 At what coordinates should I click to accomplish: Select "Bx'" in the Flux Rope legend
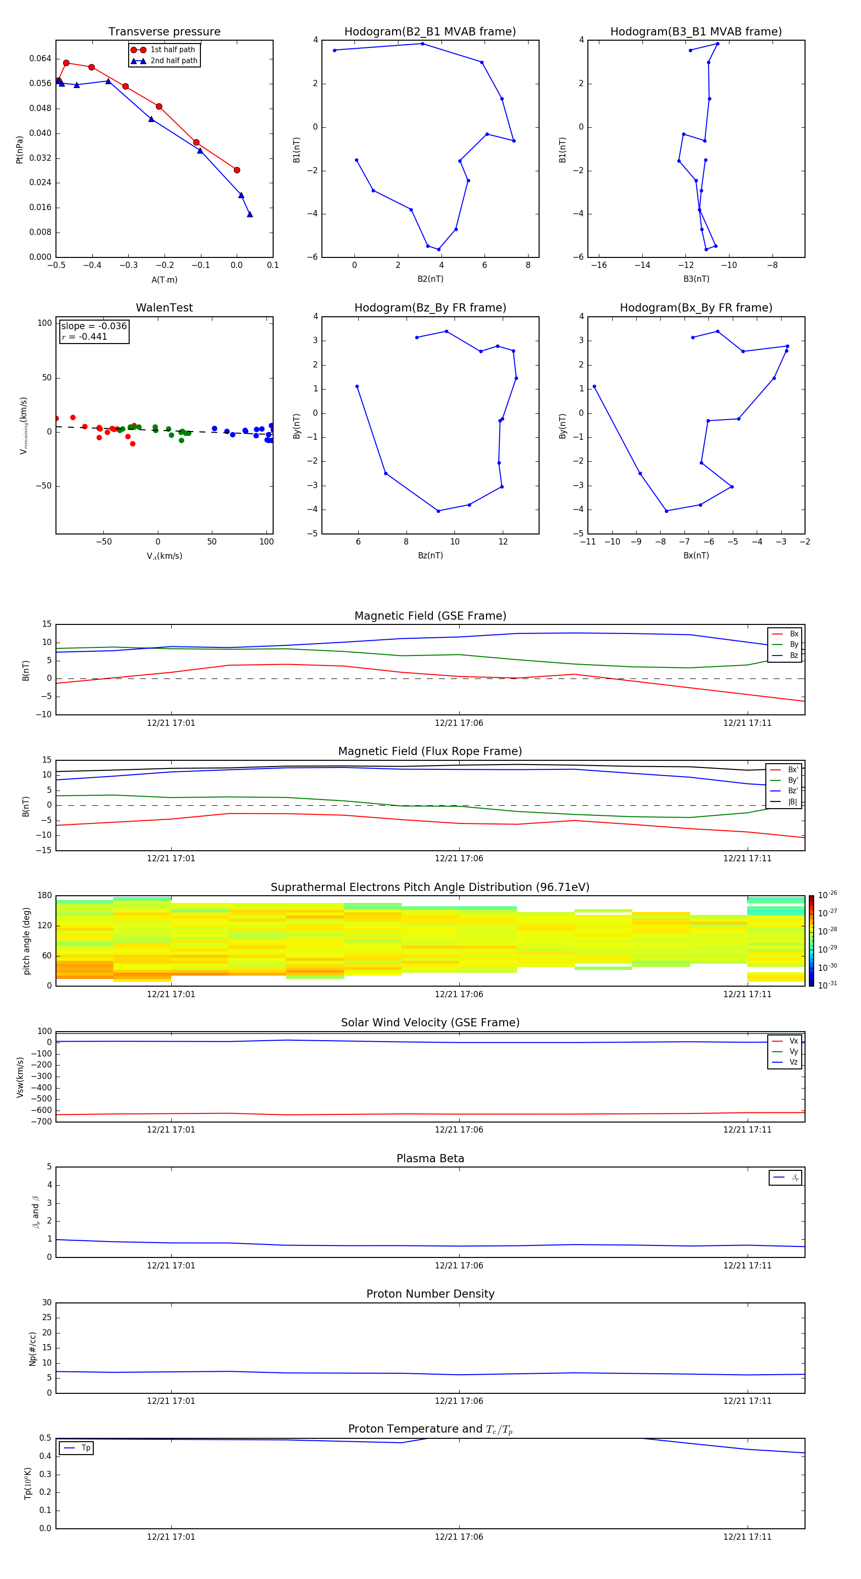[785, 769]
